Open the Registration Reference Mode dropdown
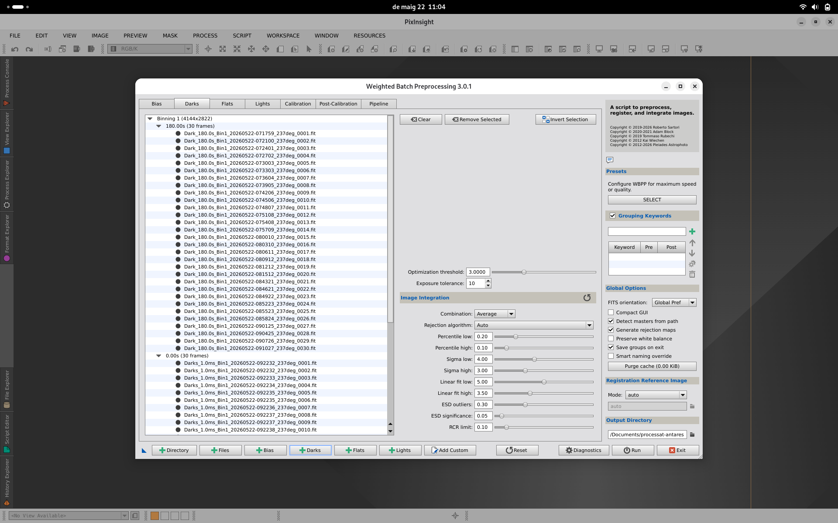The height and width of the screenshot is (523, 838). [x=656, y=395]
